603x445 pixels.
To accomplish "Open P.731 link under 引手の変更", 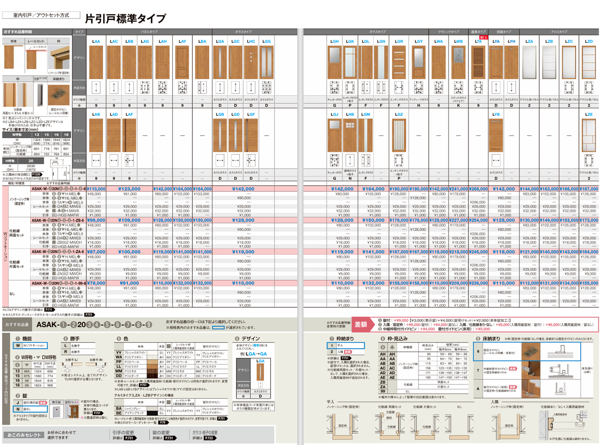I will (x=130, y=438).
